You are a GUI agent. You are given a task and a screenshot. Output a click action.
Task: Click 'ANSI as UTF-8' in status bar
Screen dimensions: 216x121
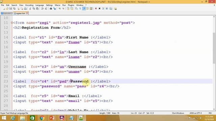point(196,113)
